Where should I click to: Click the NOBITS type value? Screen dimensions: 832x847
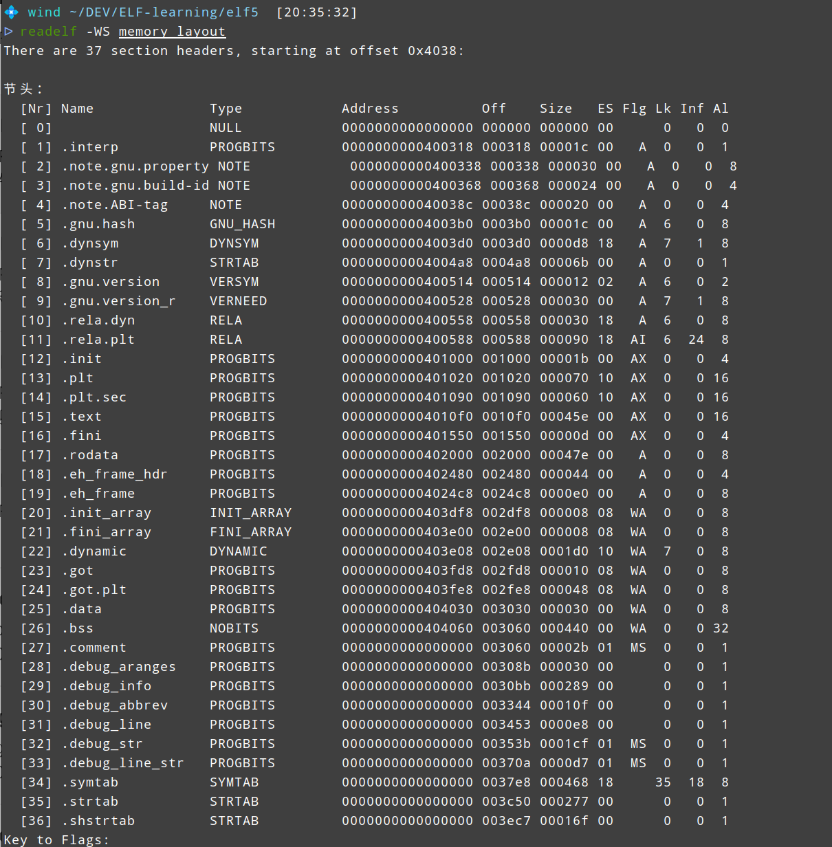[234, 628]
